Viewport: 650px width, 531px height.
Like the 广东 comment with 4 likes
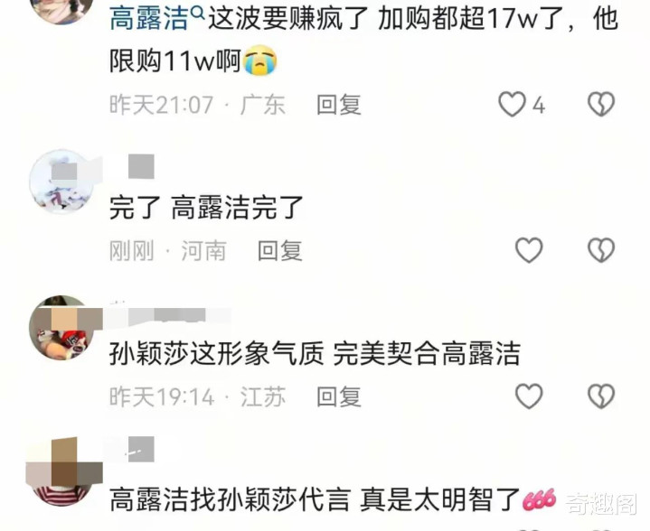coord(513,105)
